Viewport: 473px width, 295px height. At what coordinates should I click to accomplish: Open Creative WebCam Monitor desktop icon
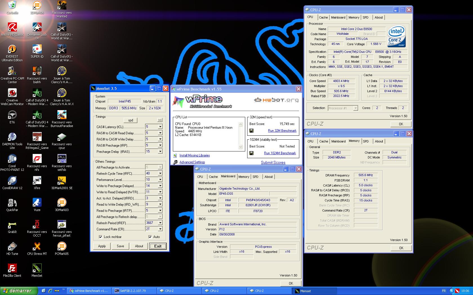pos(12,97)
